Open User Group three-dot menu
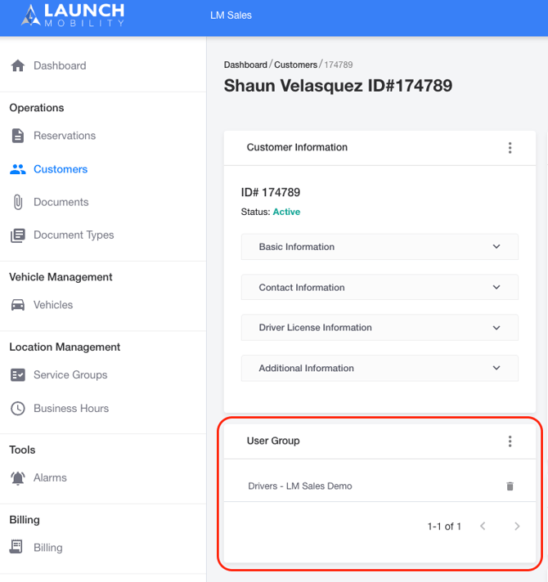The image size is (548, 582). coord(510,441)
